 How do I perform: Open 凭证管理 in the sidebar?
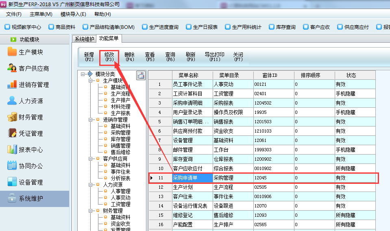31,134
